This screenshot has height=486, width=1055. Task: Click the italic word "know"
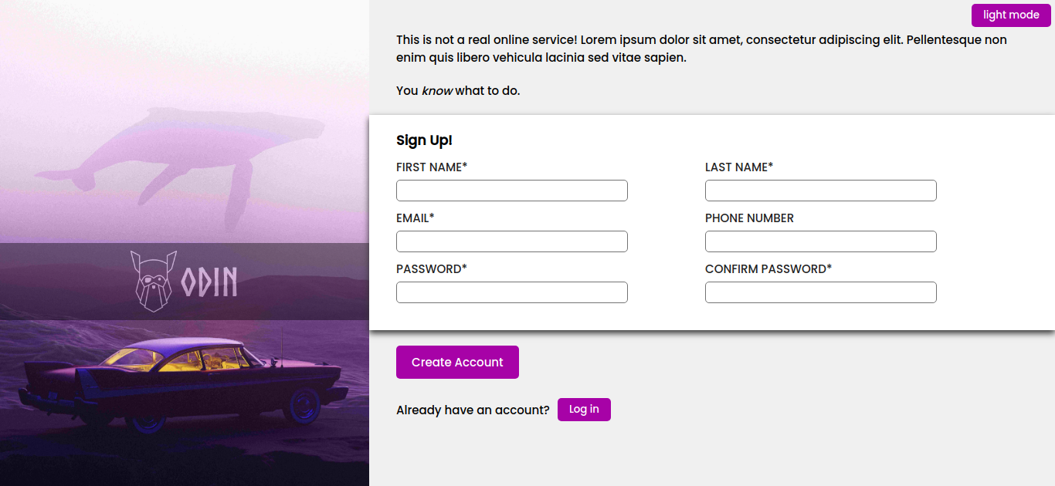tap(437, 91)
